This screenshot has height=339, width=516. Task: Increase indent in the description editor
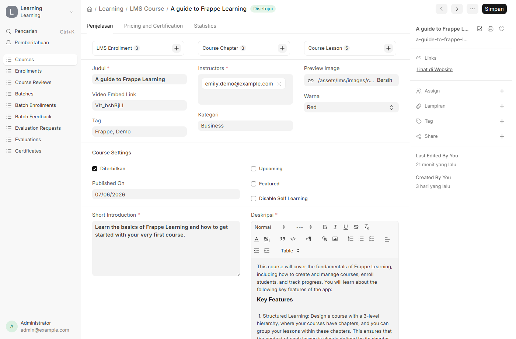(267, 251)
